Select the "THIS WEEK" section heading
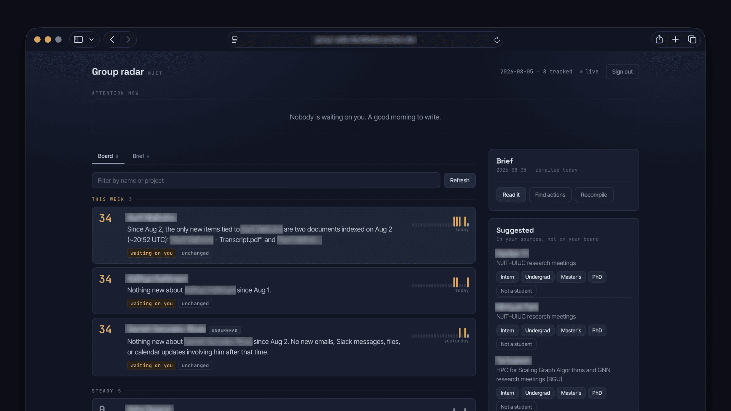This screenshot has height=411, width=731. coord(108,199)
